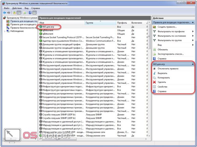The width and height of the screenshot is (197, 147).
Task: Collapse the 443 для игр actions section
Action: tap(193, 64)
